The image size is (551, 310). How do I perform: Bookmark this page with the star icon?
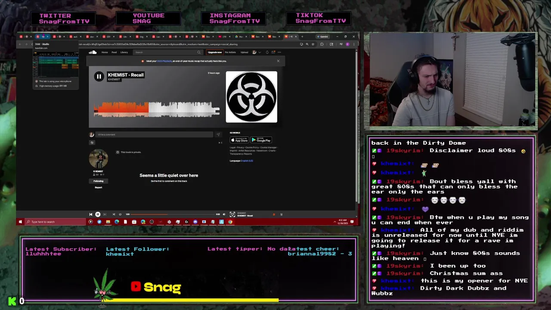click(x=313, y=44)
